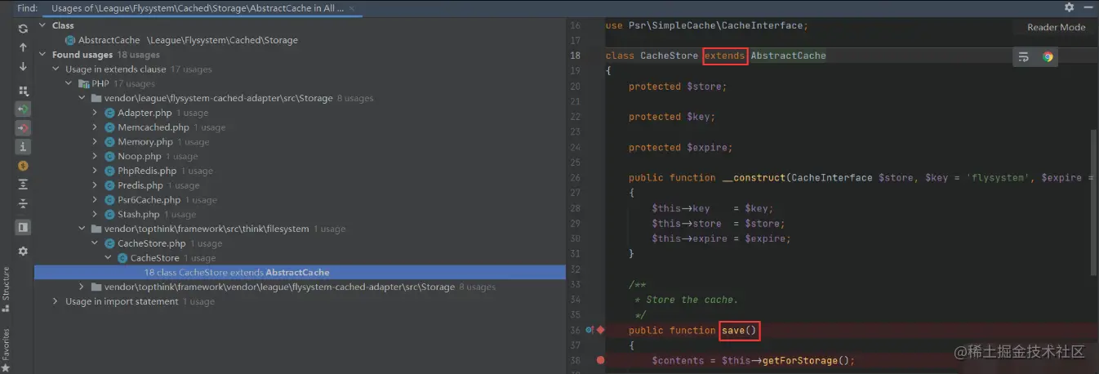Screen dimensions: 1099x374
Task: Click the Stash.php file icon
Action: 109,215
